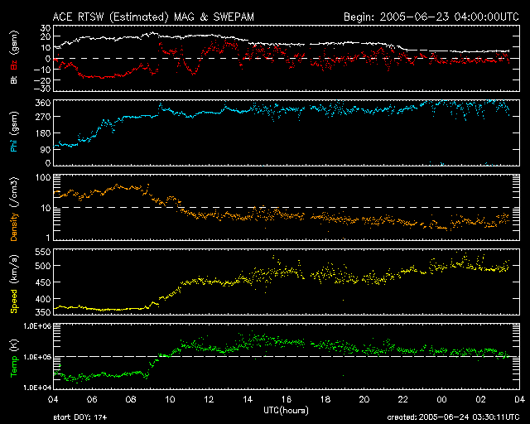
Task: Click the '-30' tick on Bt Bz axis
Action: (x=42, y=89)
